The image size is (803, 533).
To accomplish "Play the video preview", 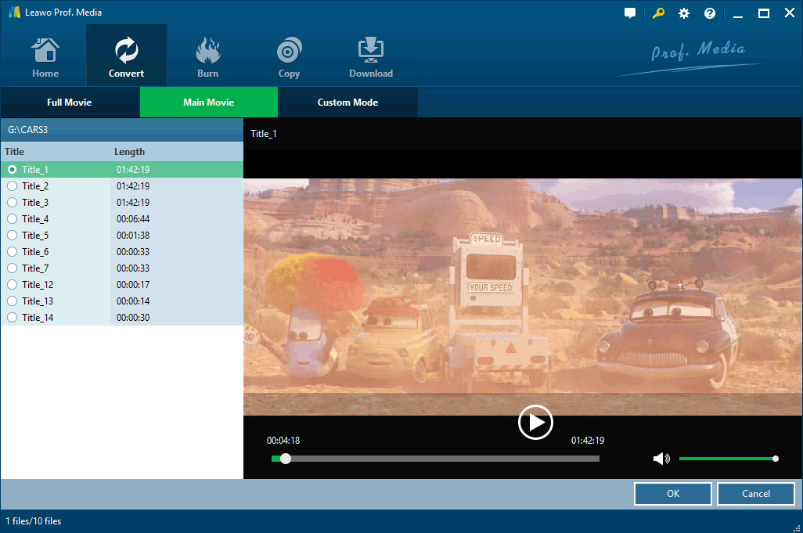I will 535,423.
